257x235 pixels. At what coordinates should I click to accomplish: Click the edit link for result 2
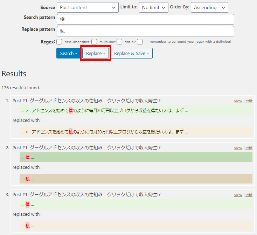point(249,148)
